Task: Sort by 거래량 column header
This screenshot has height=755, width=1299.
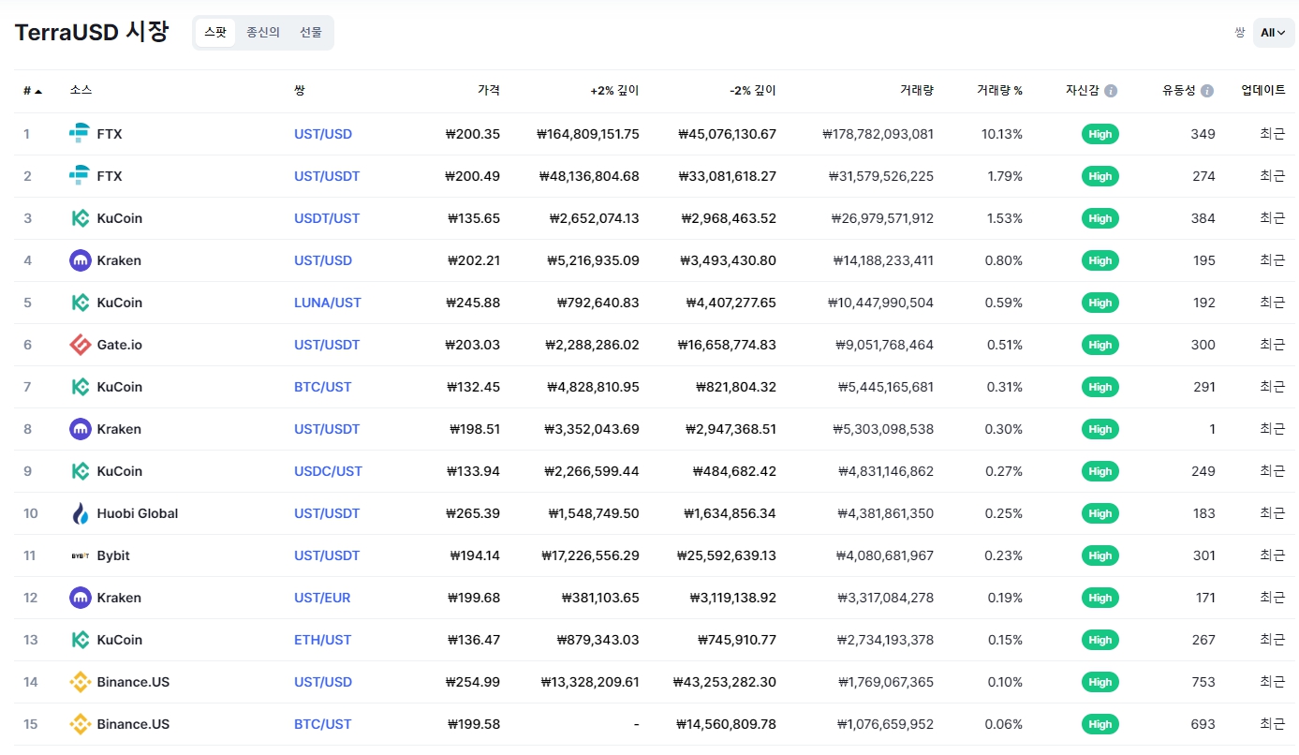Action: tap(917, 91)
